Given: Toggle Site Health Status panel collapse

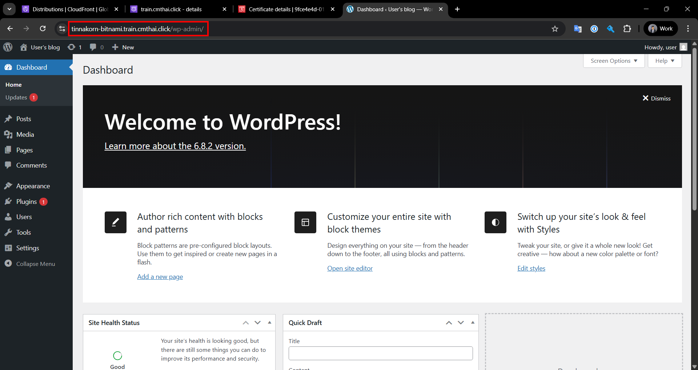Looking at the screenshot, I should 269,322.
